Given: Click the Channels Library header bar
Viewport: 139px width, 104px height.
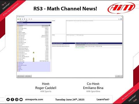Looking at the screenshot, I should (34, 23).
